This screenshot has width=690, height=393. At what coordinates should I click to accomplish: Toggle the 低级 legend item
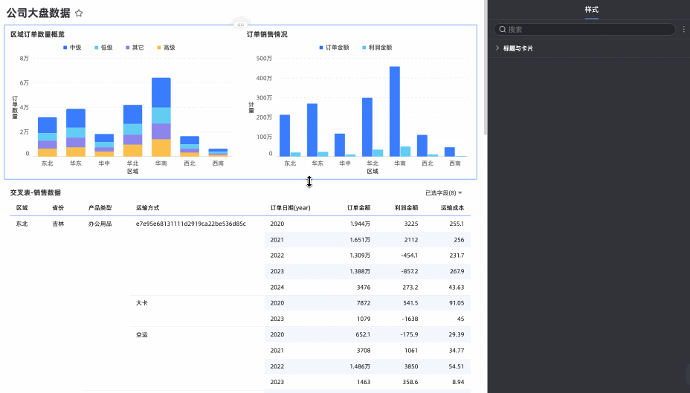(103, 48)
